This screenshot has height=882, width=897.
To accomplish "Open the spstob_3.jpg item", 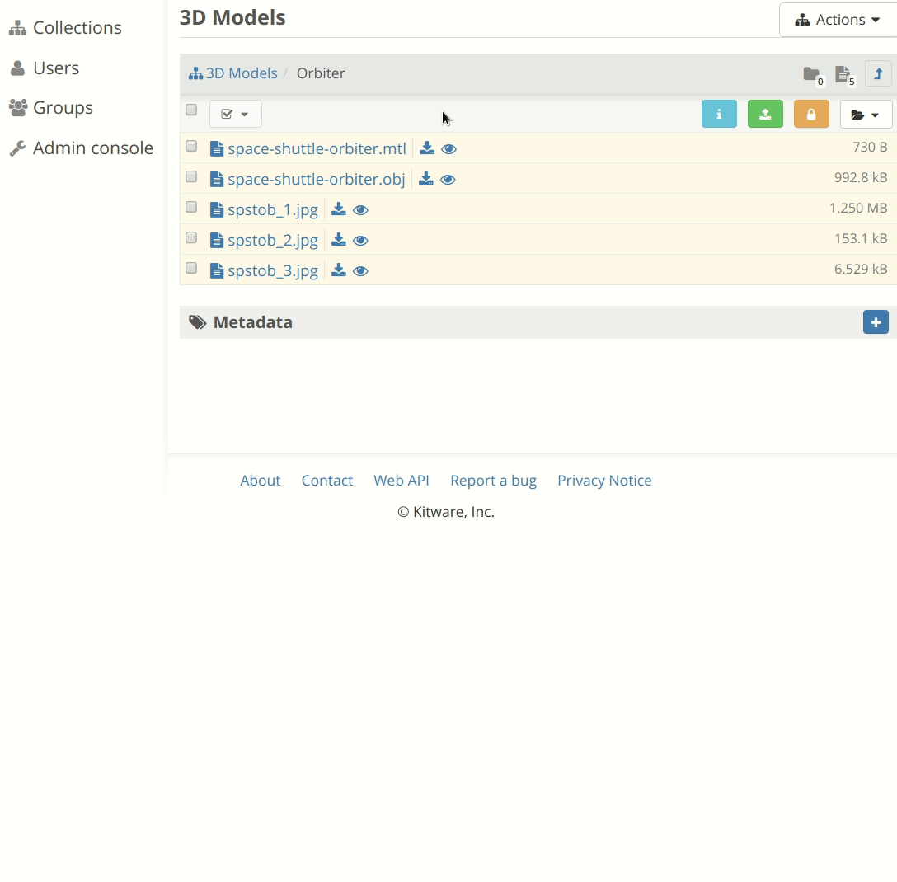I will [272, 271].
